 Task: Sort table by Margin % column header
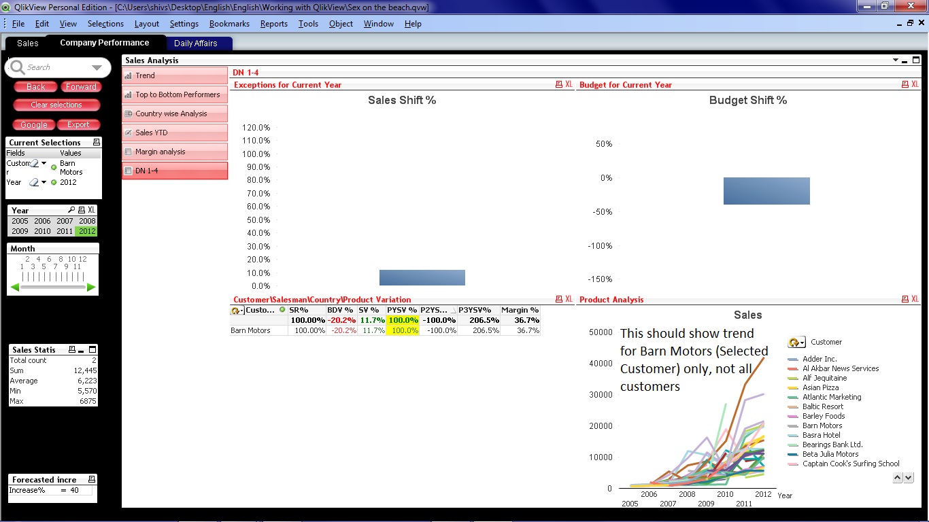coord(520,310)
